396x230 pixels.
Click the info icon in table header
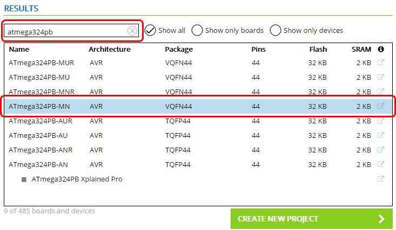pos(380,50)
